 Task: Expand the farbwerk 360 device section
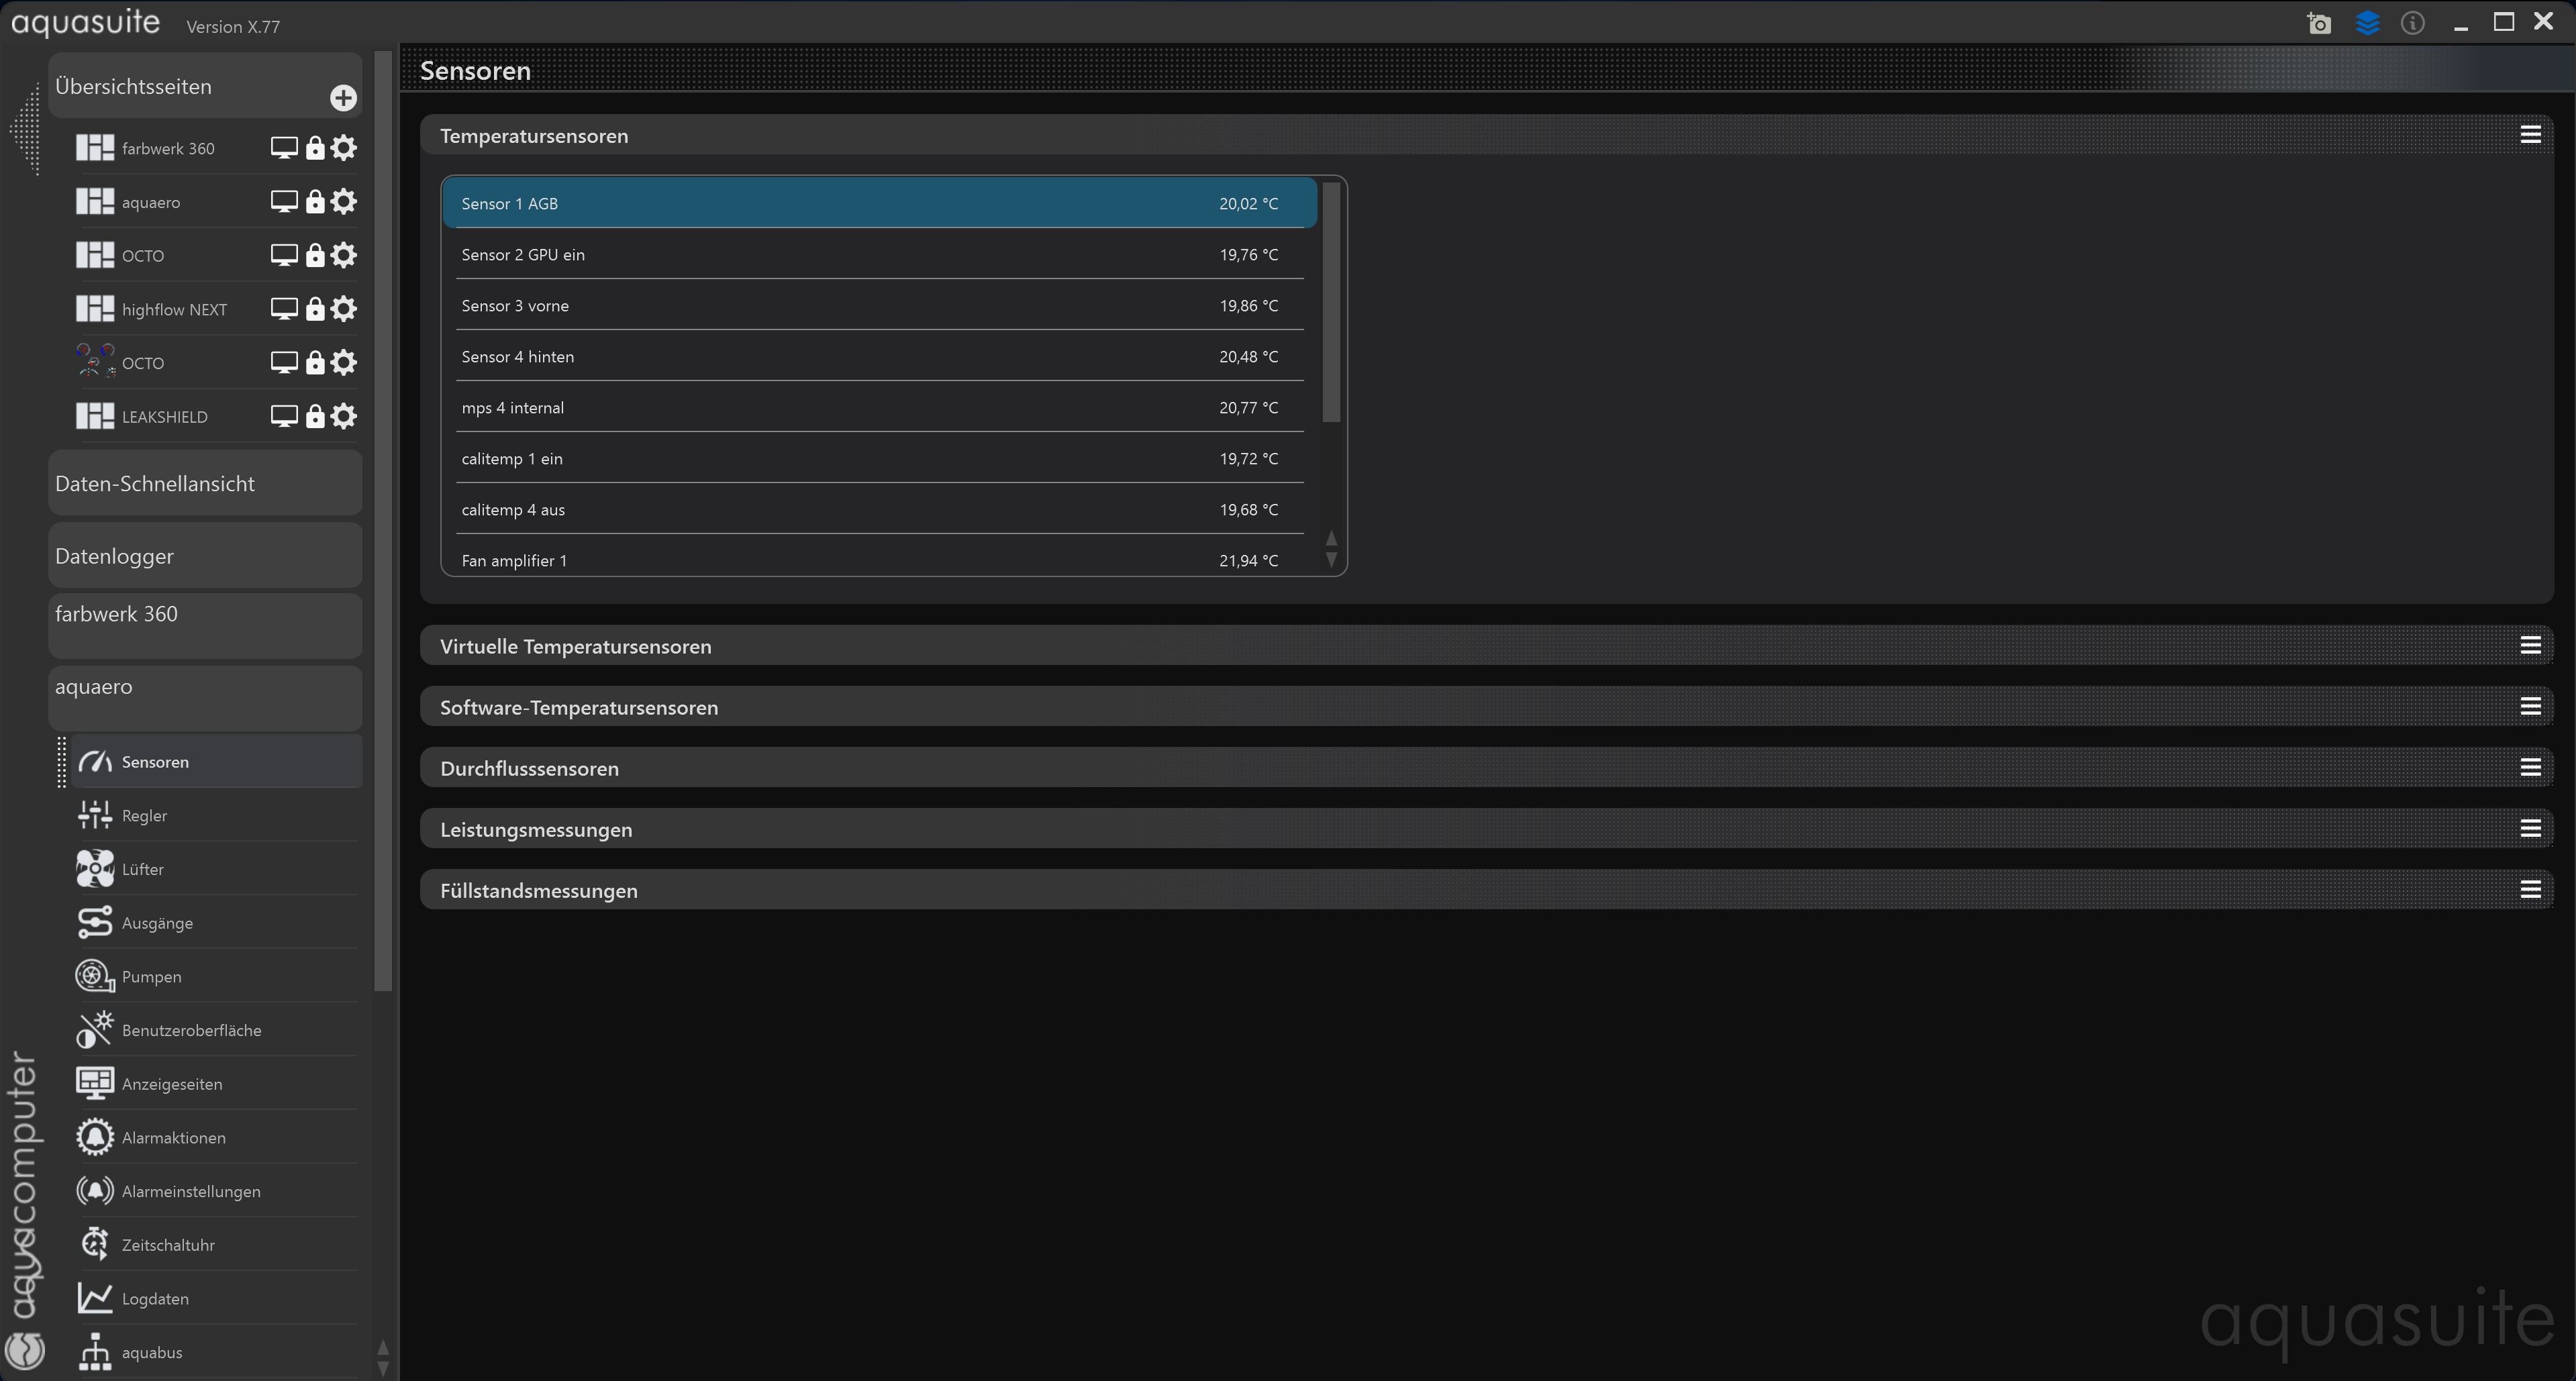(205, 626)
